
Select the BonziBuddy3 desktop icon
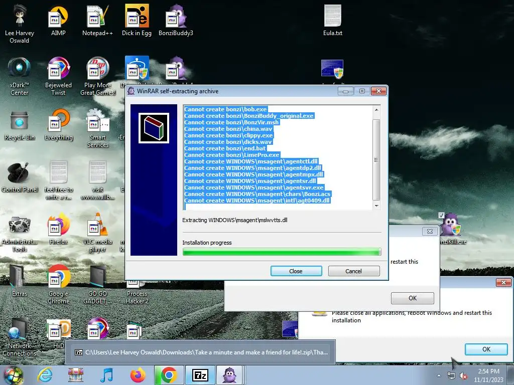[176, 21]
